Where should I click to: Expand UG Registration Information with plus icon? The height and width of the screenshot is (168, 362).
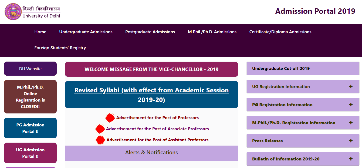(x=351, y=86)
